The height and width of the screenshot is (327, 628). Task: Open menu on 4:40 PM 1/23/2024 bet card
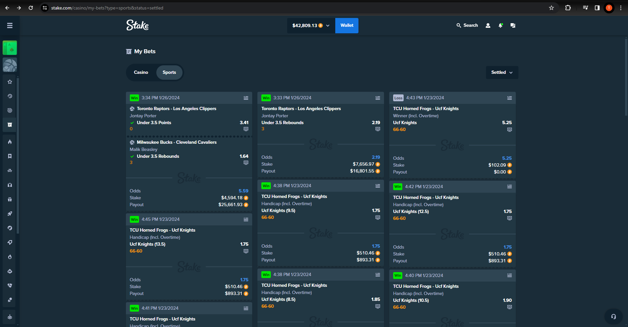pyautogui.click(x=510, y=275)
